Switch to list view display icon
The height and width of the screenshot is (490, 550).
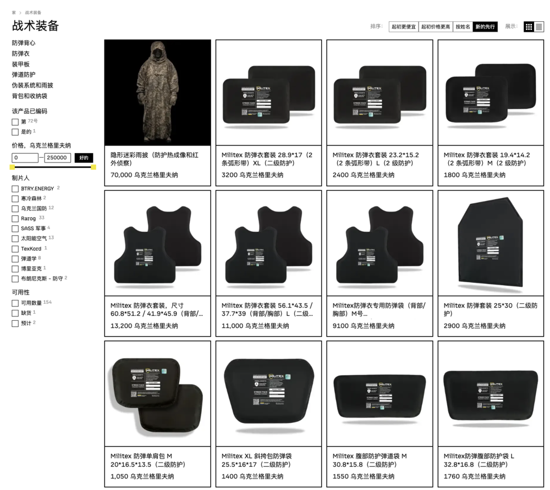tap(539, 26)
